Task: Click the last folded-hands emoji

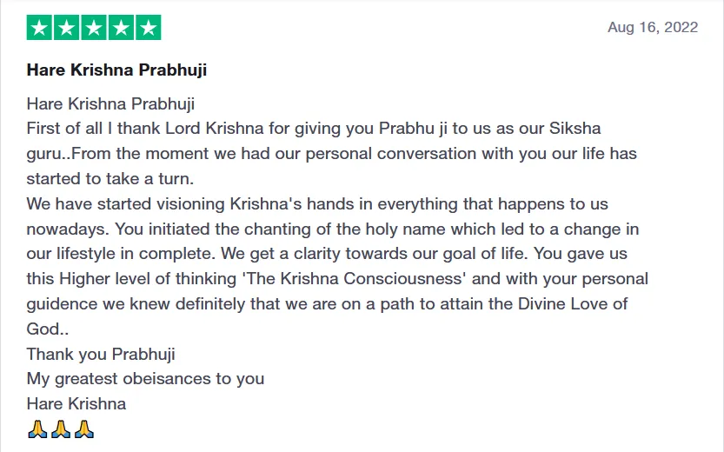Action: pos(83,429)
